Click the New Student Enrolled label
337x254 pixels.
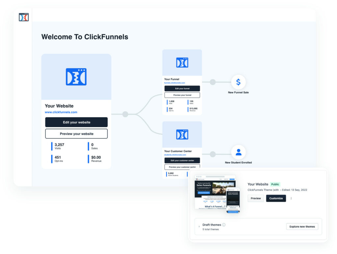click(238, 163)
